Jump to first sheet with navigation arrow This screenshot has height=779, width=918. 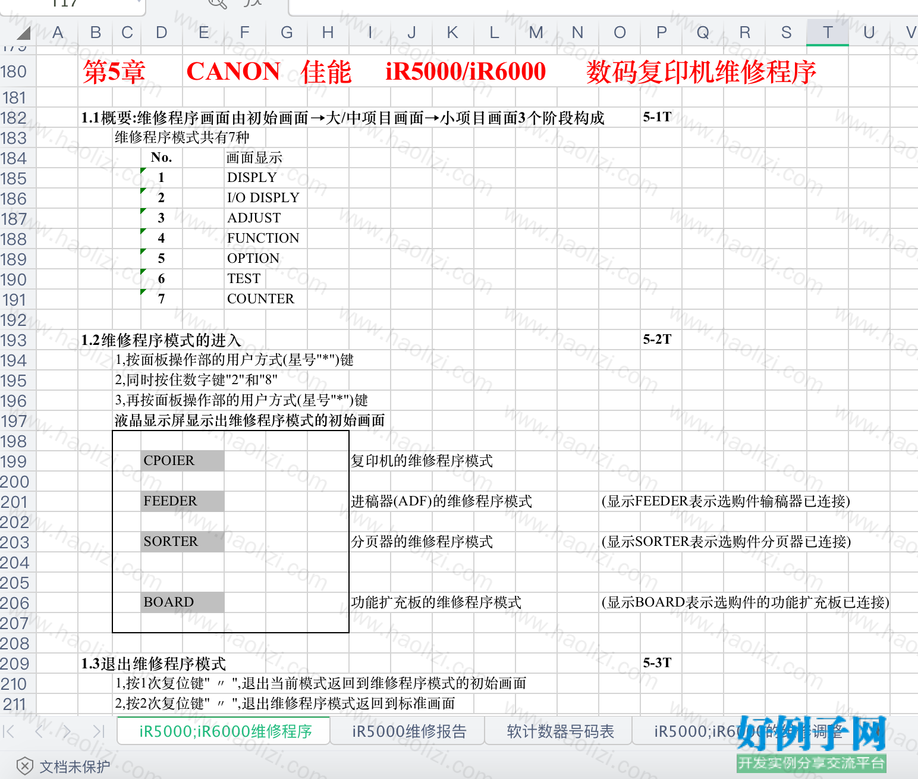point(9,731)
